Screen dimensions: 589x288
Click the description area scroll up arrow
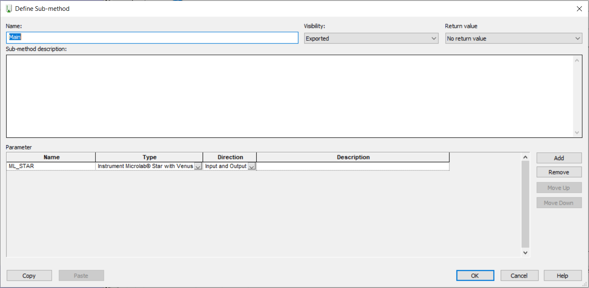tap(577, 60)
